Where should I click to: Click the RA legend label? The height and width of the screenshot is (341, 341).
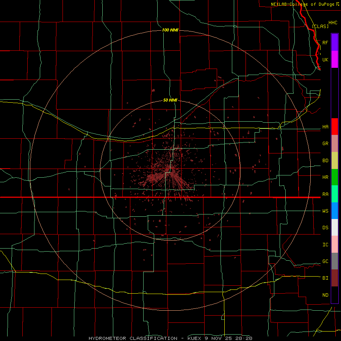tap(325, 194)
